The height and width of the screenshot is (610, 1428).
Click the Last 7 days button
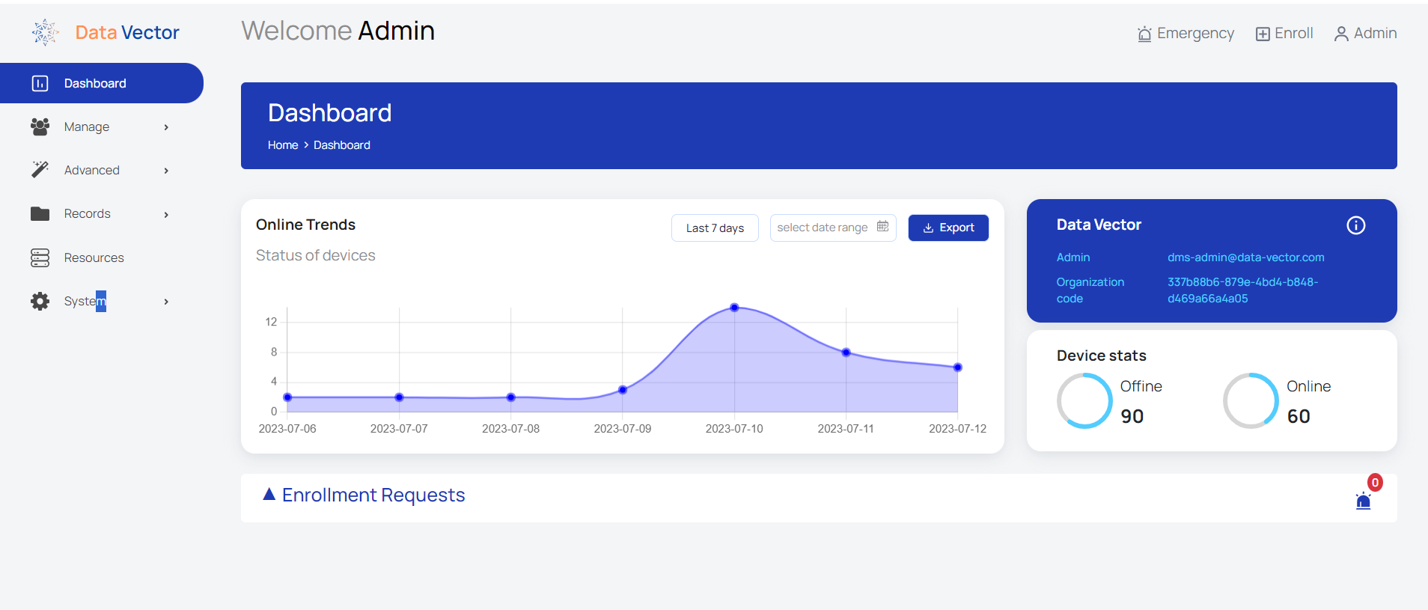pyautogui.click(x=715, y=228)
